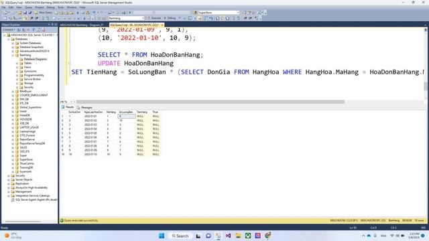Open the Tools menu
This screenshot has width=429, height=241.
pos(61,7)
